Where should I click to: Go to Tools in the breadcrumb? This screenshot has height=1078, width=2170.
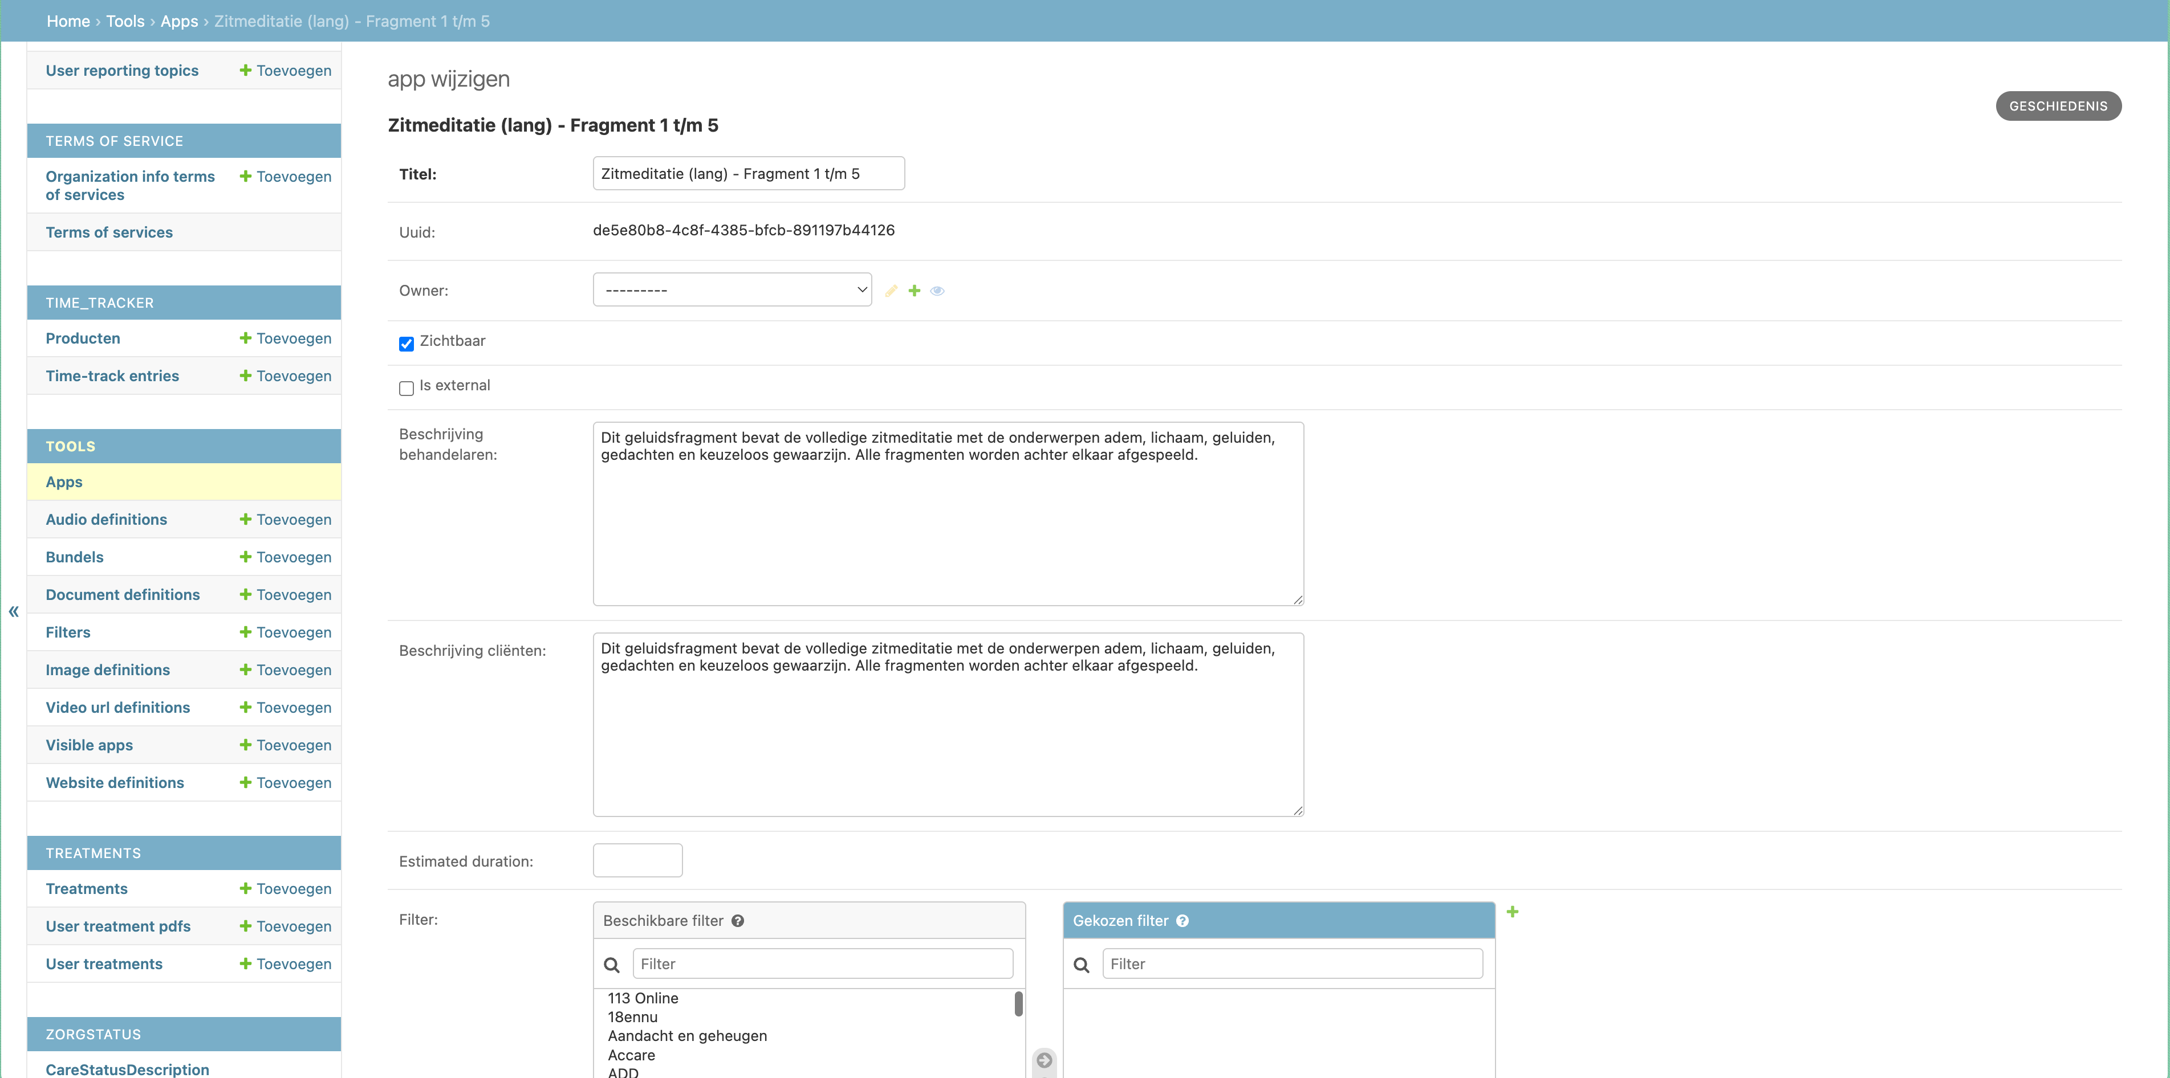click(125, 21)
